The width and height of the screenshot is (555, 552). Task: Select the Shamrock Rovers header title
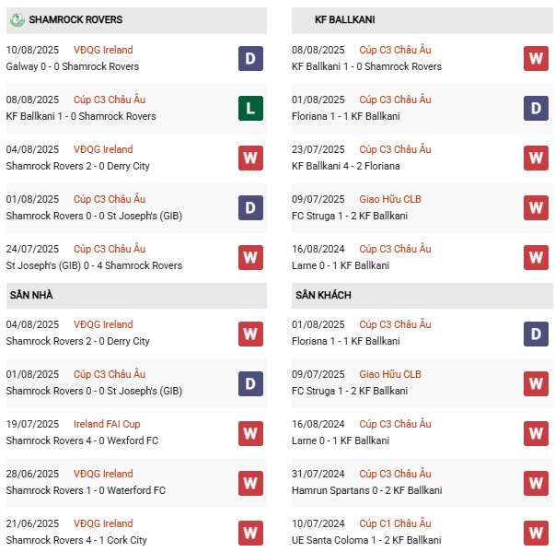[75, 20]
